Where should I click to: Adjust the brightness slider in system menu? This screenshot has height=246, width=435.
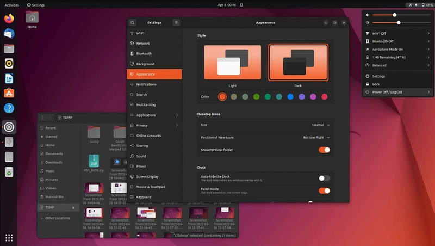(401, 23)
